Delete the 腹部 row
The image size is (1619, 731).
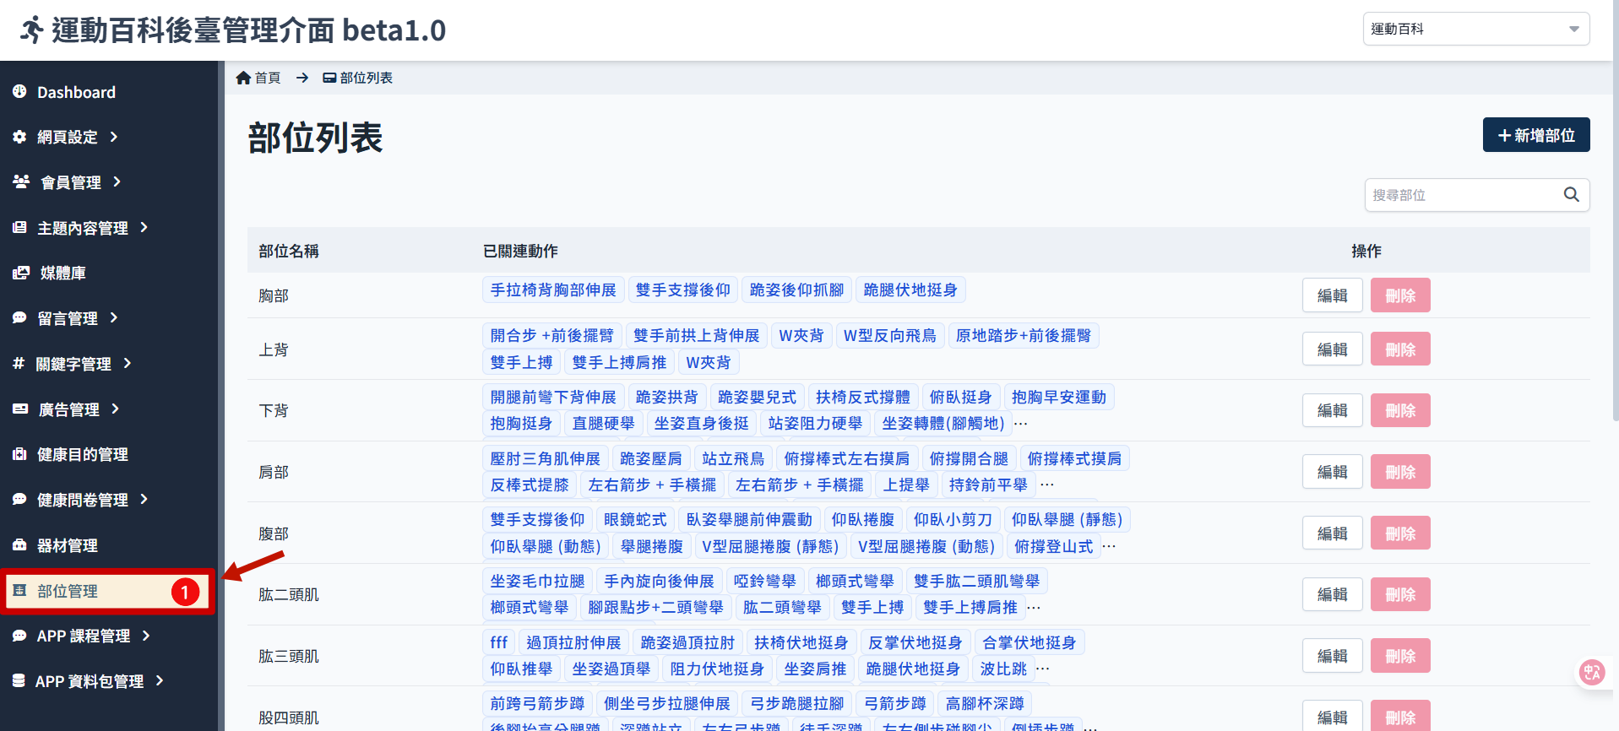[1400, 533]
